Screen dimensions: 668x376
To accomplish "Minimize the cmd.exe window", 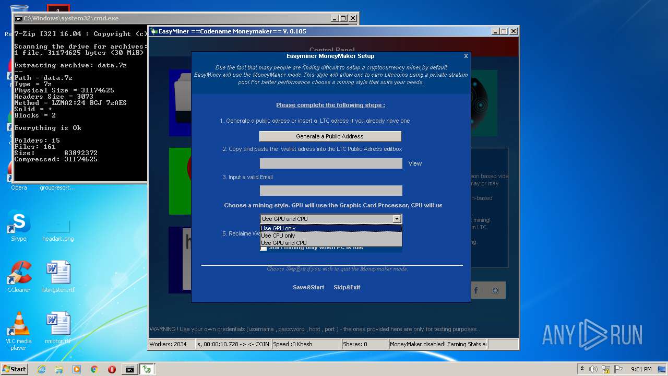I will coord(335,18).
